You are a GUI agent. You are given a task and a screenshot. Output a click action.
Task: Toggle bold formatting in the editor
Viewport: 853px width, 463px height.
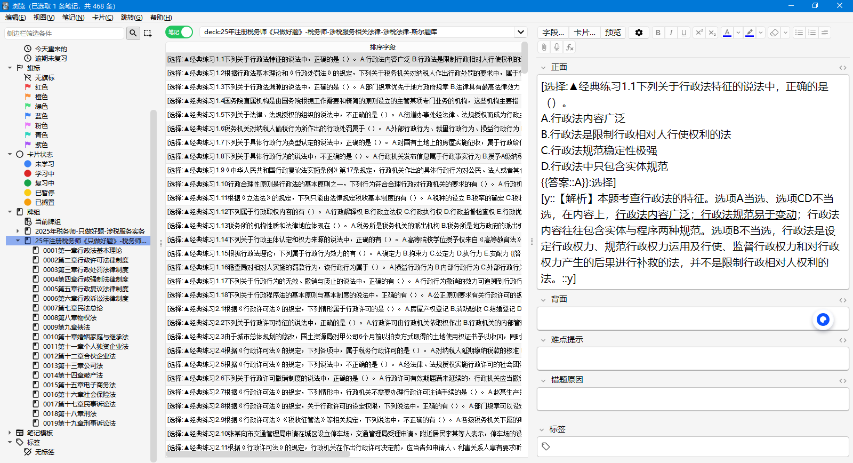coord(658,33)
